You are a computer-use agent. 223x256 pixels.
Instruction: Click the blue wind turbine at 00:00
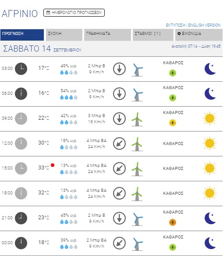(x=137, y=244)
